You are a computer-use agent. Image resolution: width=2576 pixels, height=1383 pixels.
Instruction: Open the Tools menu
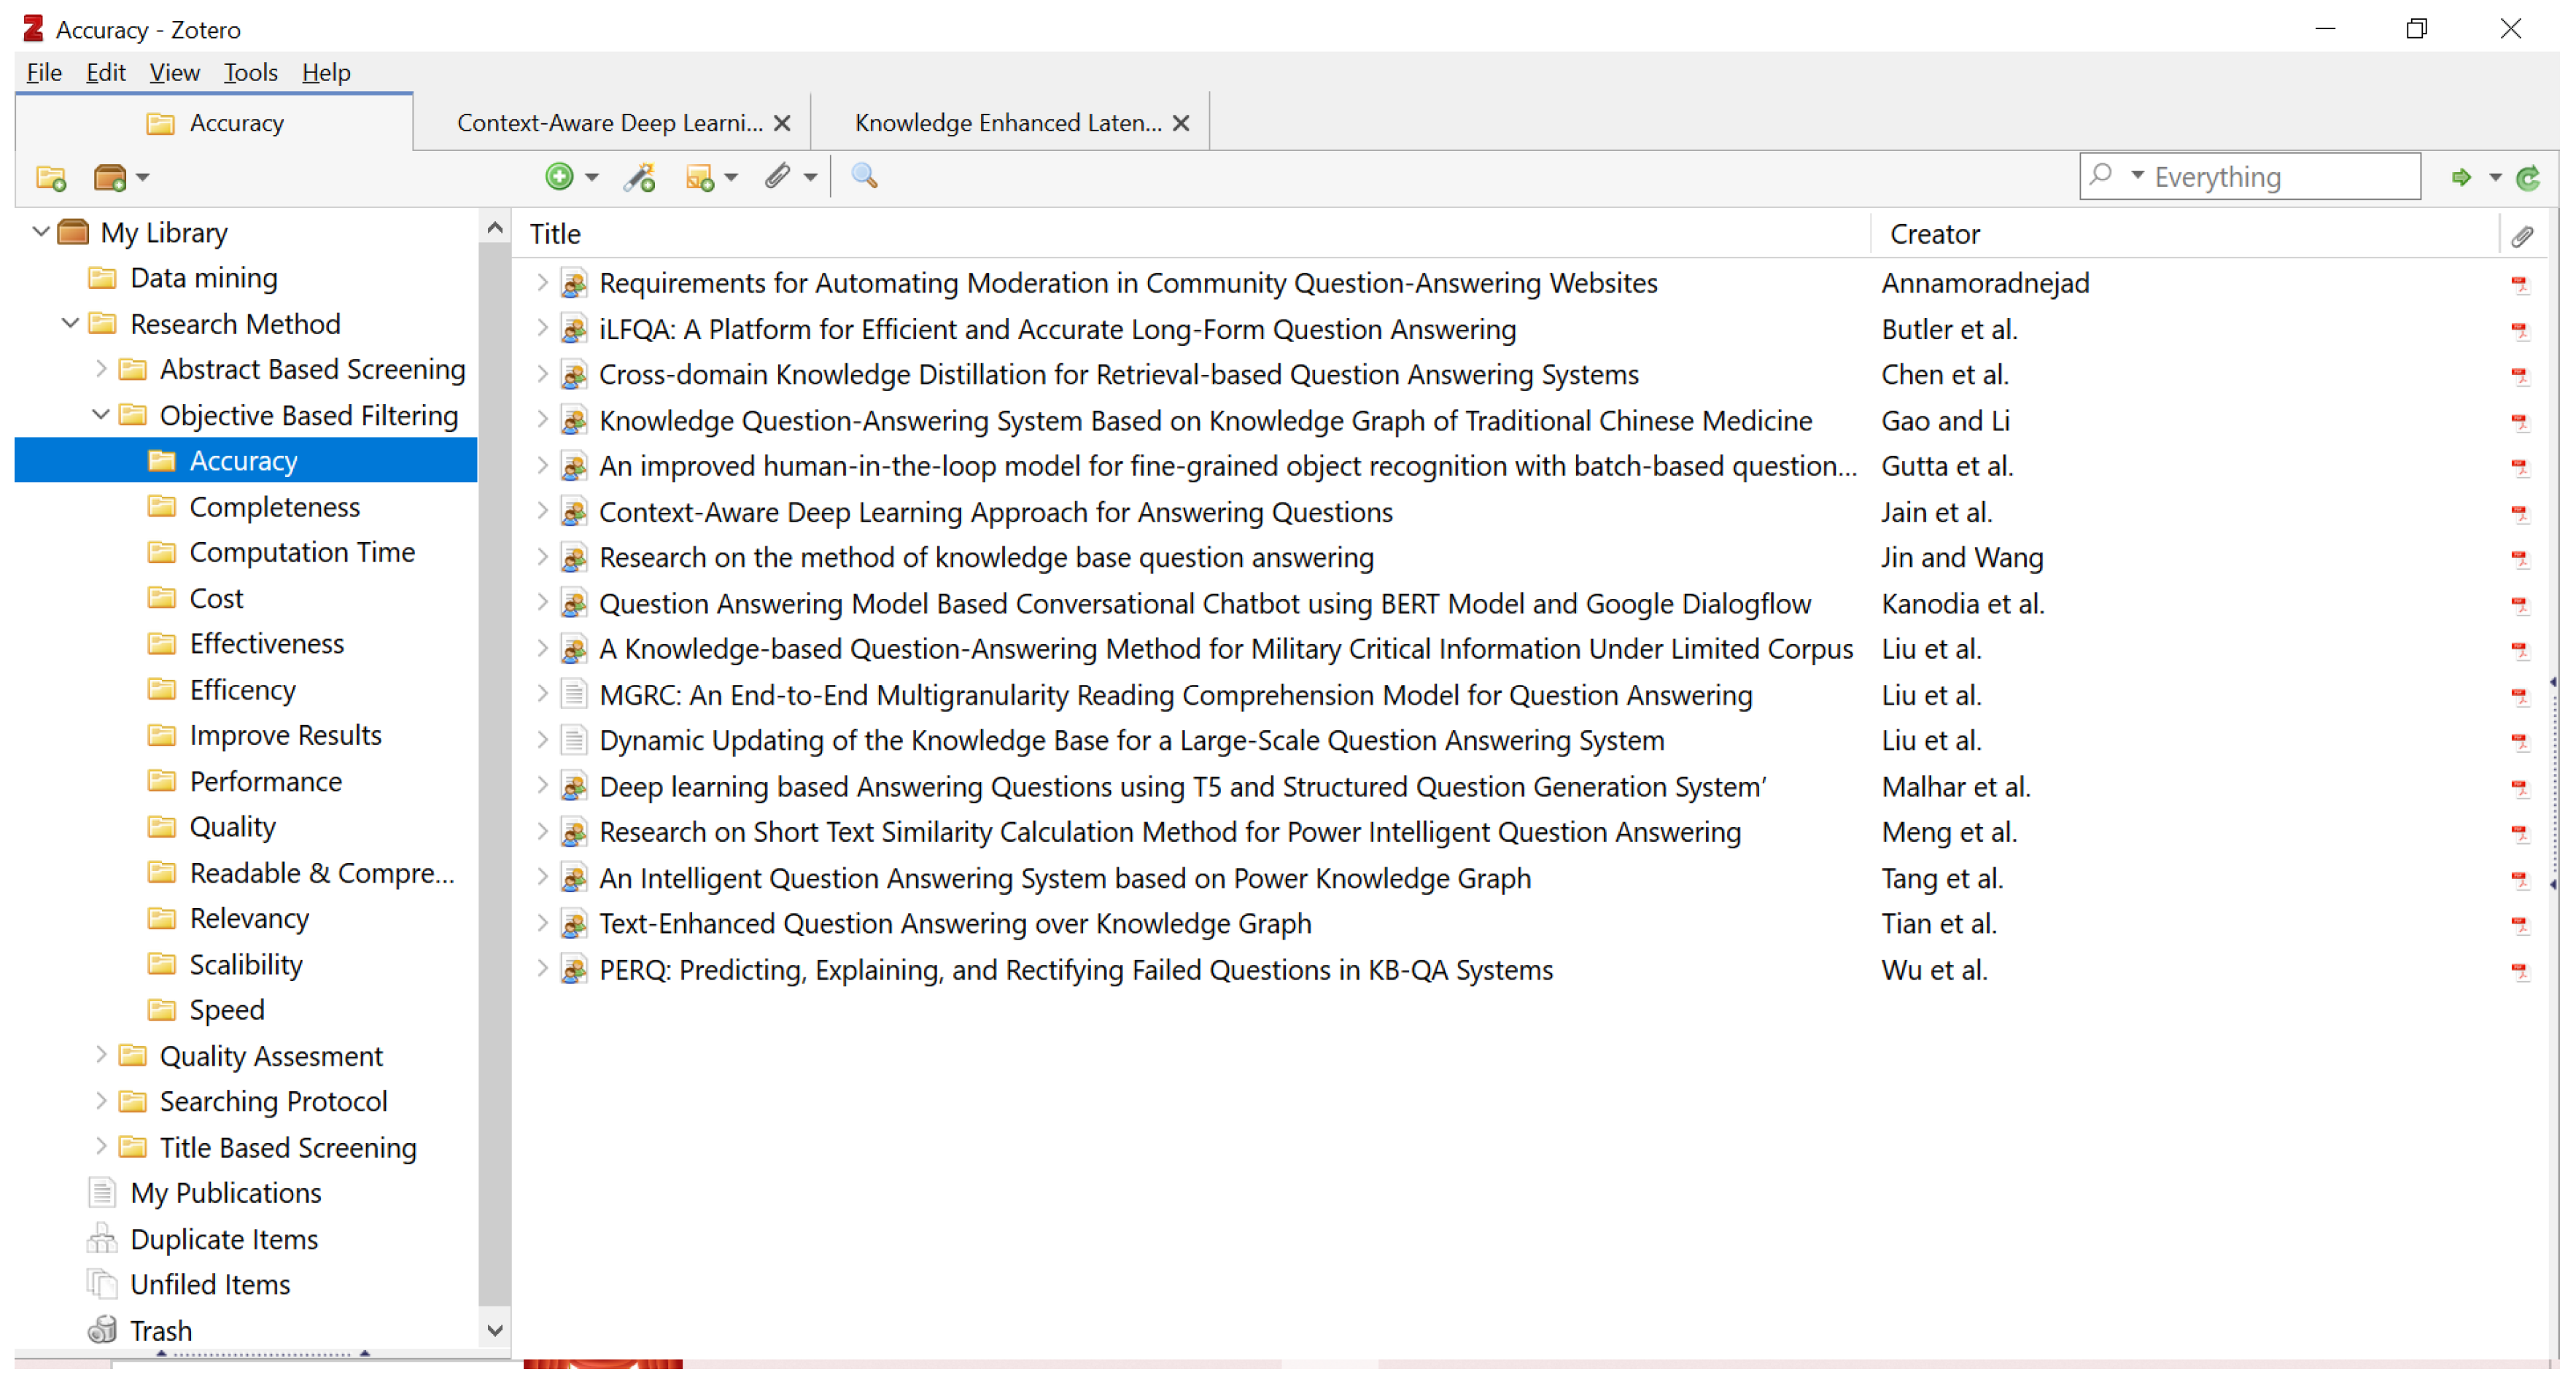(250, 73)
